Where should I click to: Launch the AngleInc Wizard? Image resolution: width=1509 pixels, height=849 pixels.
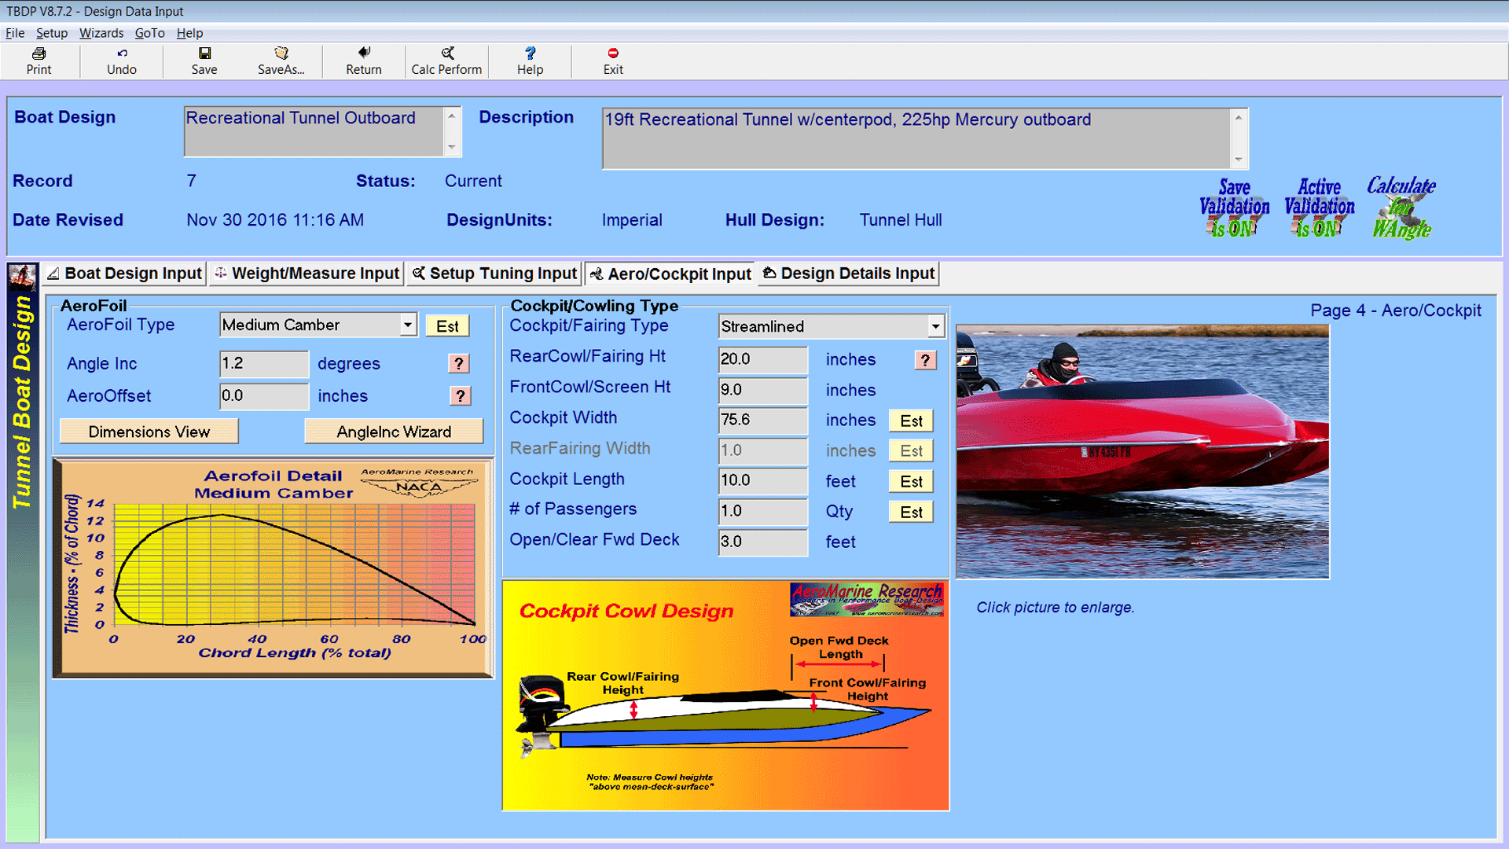pos(393,431)
